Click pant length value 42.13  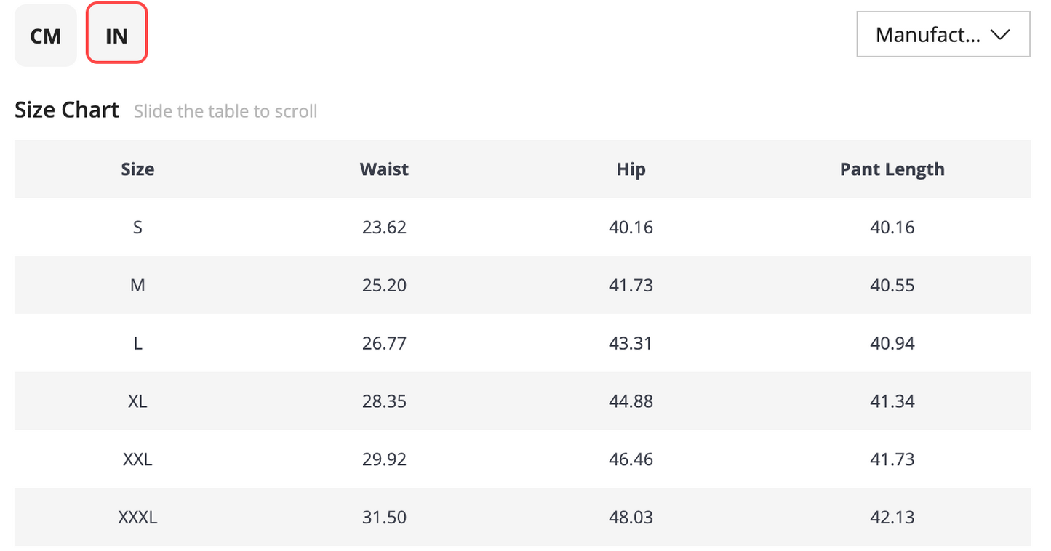click(x=892, y=518)
